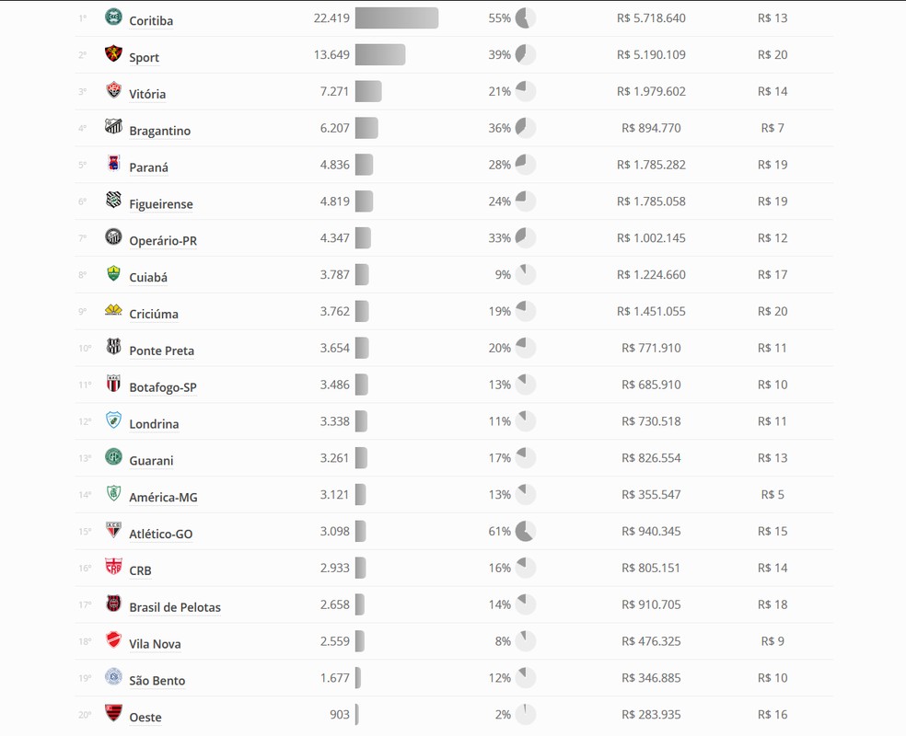Screen dimensions: 906x736
Task: Click the Cuiabá green crest icon
Action: point(113,273)
